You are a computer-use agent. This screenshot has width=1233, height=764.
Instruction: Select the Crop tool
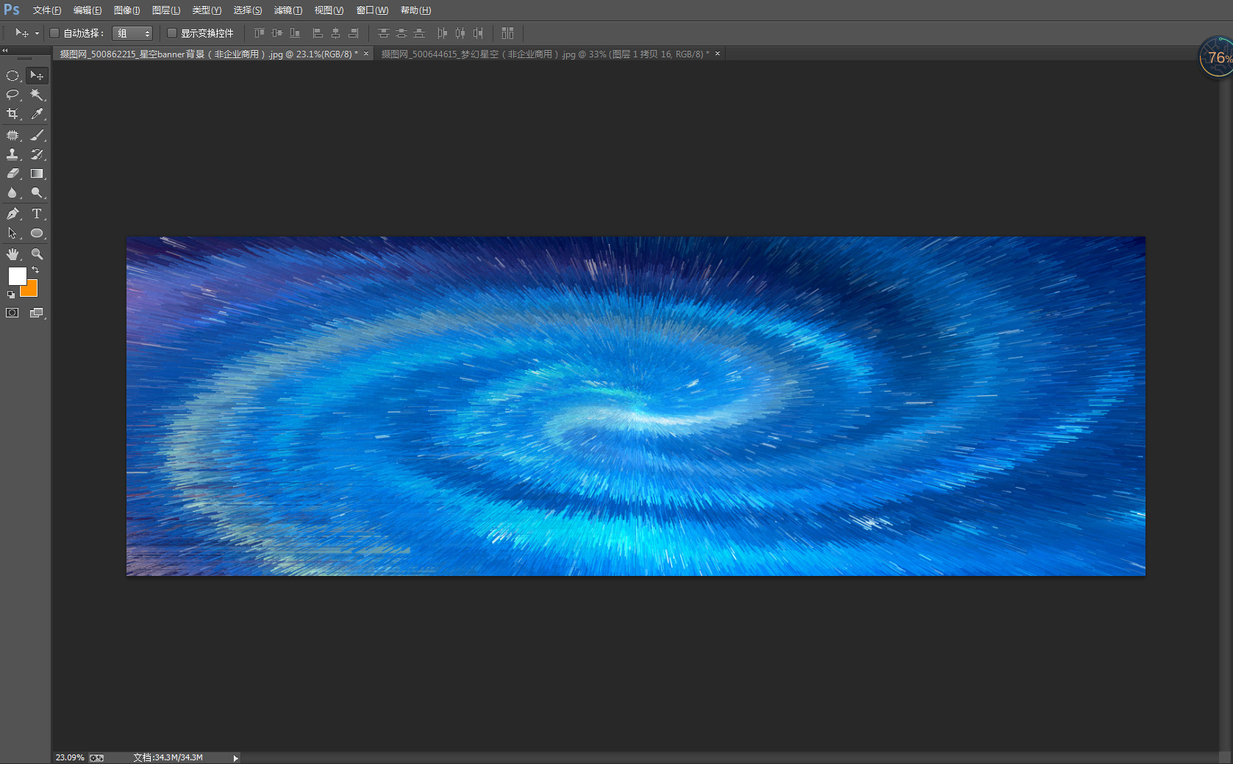[x=12, y=114]
